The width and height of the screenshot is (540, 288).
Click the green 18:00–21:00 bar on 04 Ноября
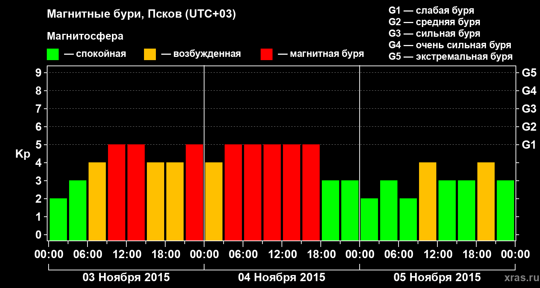330,210
